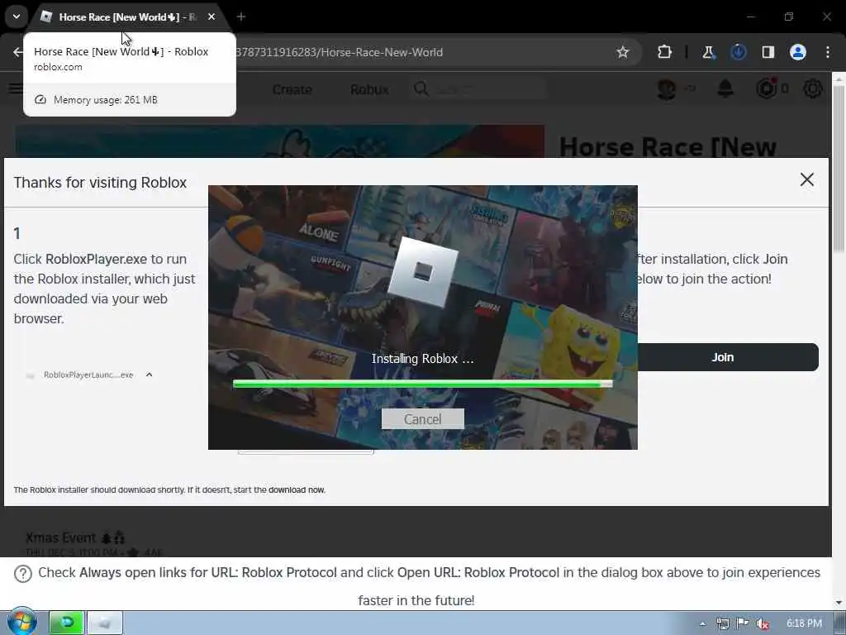The width and height of the screenshot is (846, 635).
Task: Close the Thanks for visiting Roblox dialog
Action: coord(806,179)
